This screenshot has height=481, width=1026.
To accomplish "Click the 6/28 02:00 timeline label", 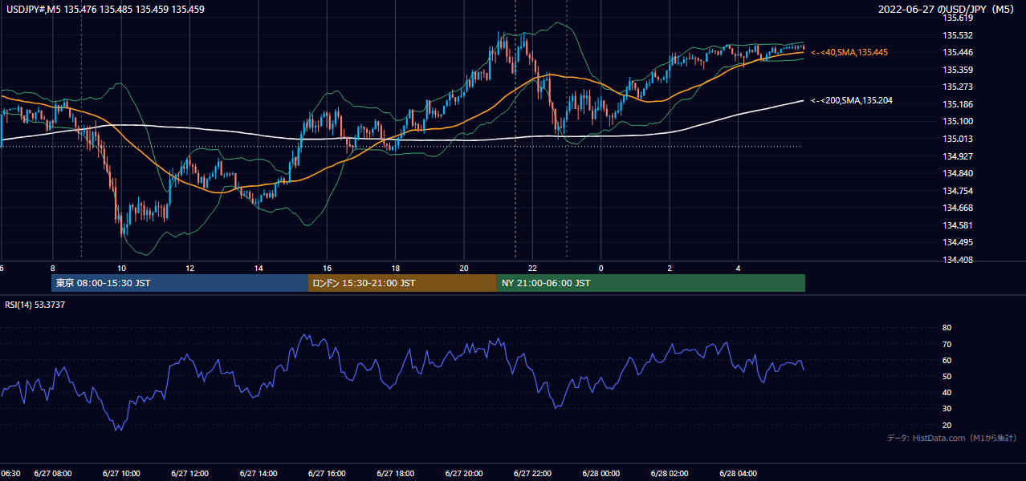I will click(x=670, y=473).
